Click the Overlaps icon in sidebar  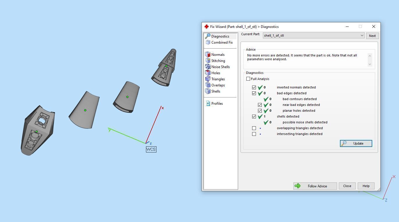(208, 85)
